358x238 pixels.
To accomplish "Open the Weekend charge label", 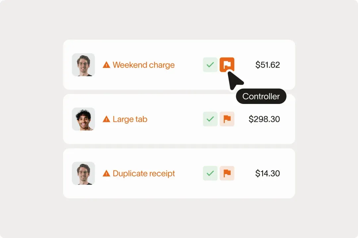I will click(144, 65).
